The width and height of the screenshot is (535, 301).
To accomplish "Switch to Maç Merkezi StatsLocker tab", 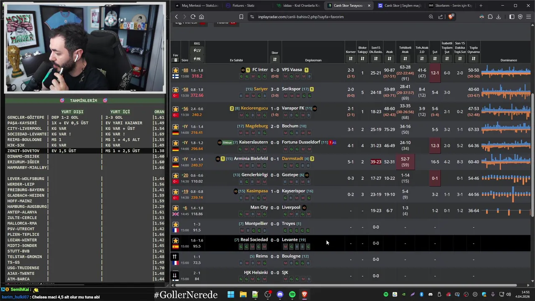I will point(197,5).
